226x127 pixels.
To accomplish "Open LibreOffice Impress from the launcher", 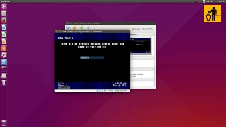I will 4,41.
